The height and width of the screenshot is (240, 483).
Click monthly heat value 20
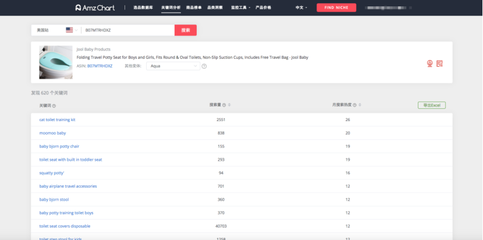pos(348,133)
